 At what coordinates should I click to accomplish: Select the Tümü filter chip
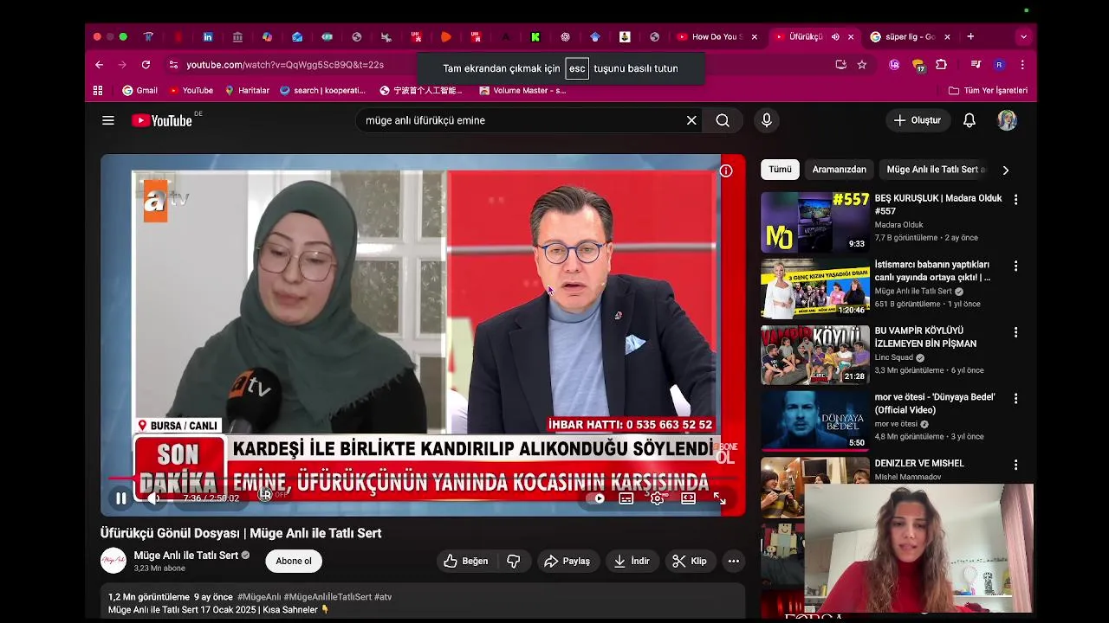click(x=780, y=170)
